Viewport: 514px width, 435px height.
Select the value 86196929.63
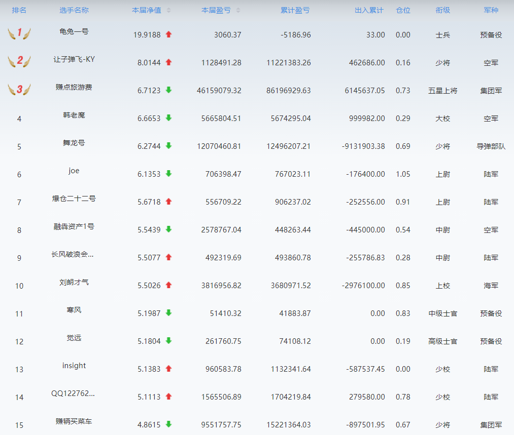pyautogui.click(x=289, y=91)
